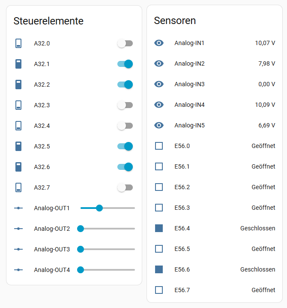This screenshot has width=287, height=308.
Task: Turn off the A32.1 switch
Action: tap(125, 64)
